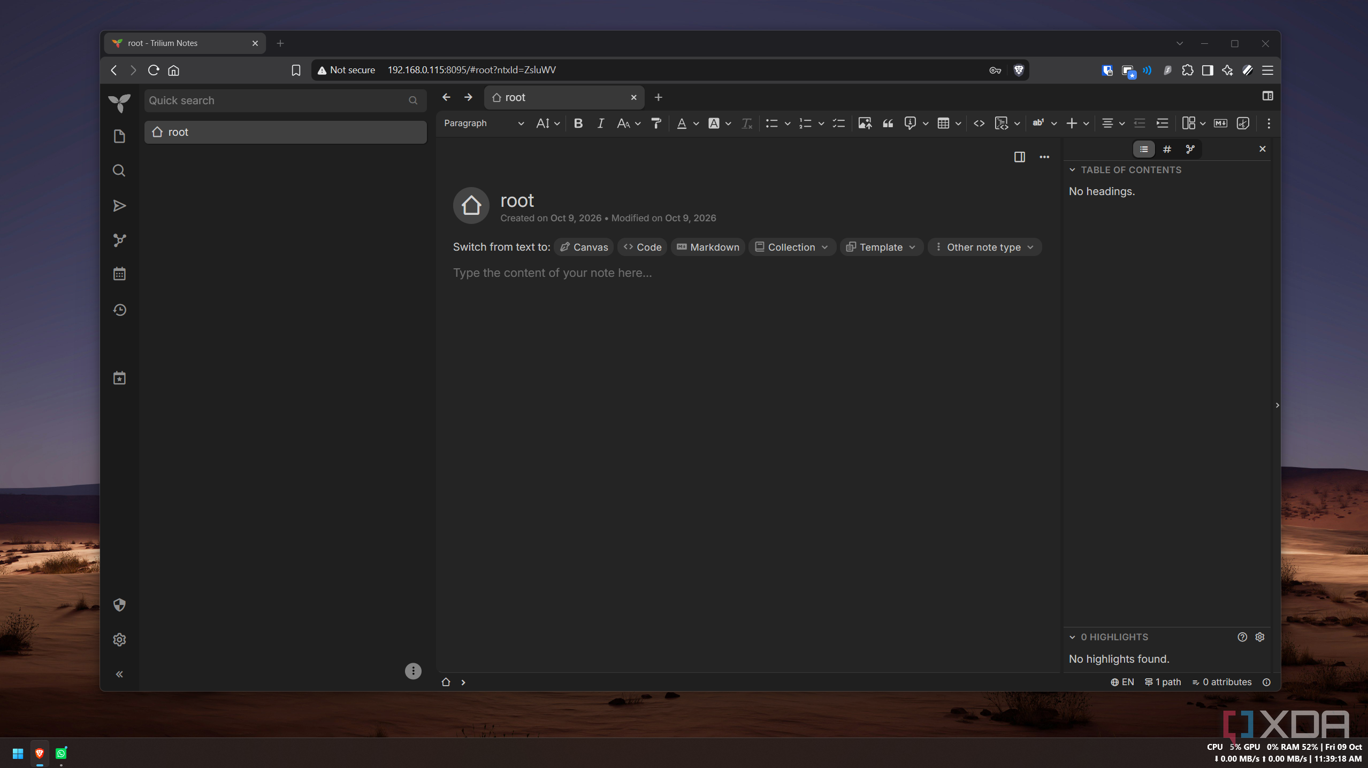Select the root note tab
The width and height of the screenshot is (1368, 768).
click(x=564, y=97)
